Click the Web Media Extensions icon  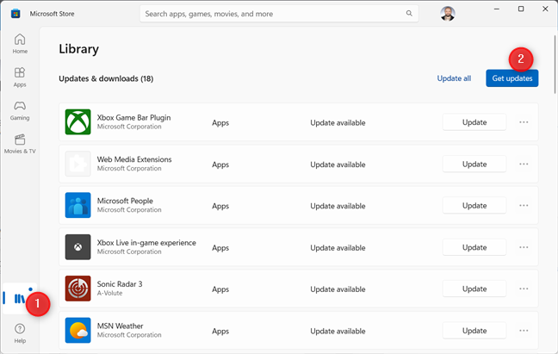pos(78,164)
